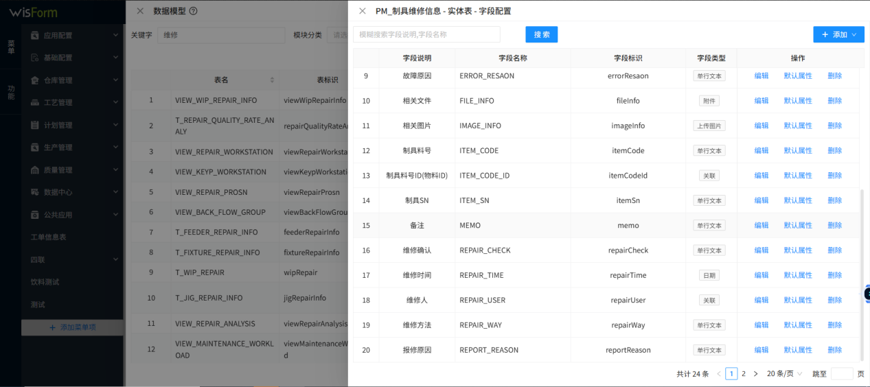Screen dimensions: 870x387
Task: Edit the 制具料号 ITEM_CODE row
Action: point(762,151)
